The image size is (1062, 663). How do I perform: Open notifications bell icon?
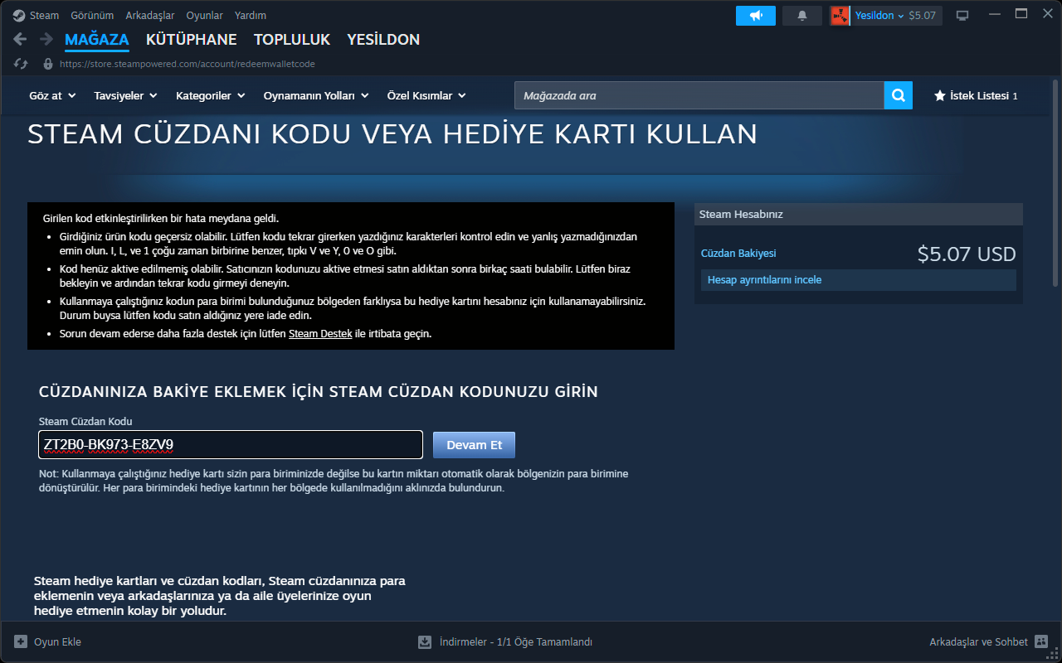pyautogui.click(x=802, y=16)
